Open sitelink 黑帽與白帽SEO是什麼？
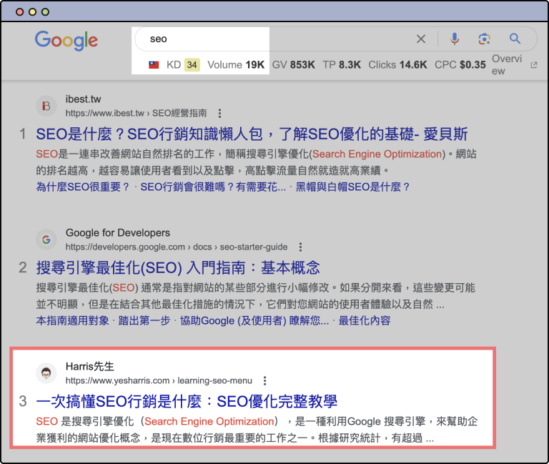549x464 pixels. [352, 187]
